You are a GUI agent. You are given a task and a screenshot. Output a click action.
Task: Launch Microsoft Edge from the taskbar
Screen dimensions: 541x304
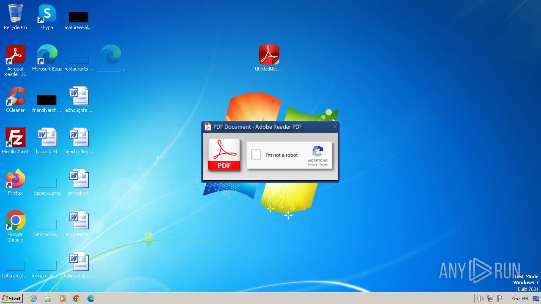91,299
